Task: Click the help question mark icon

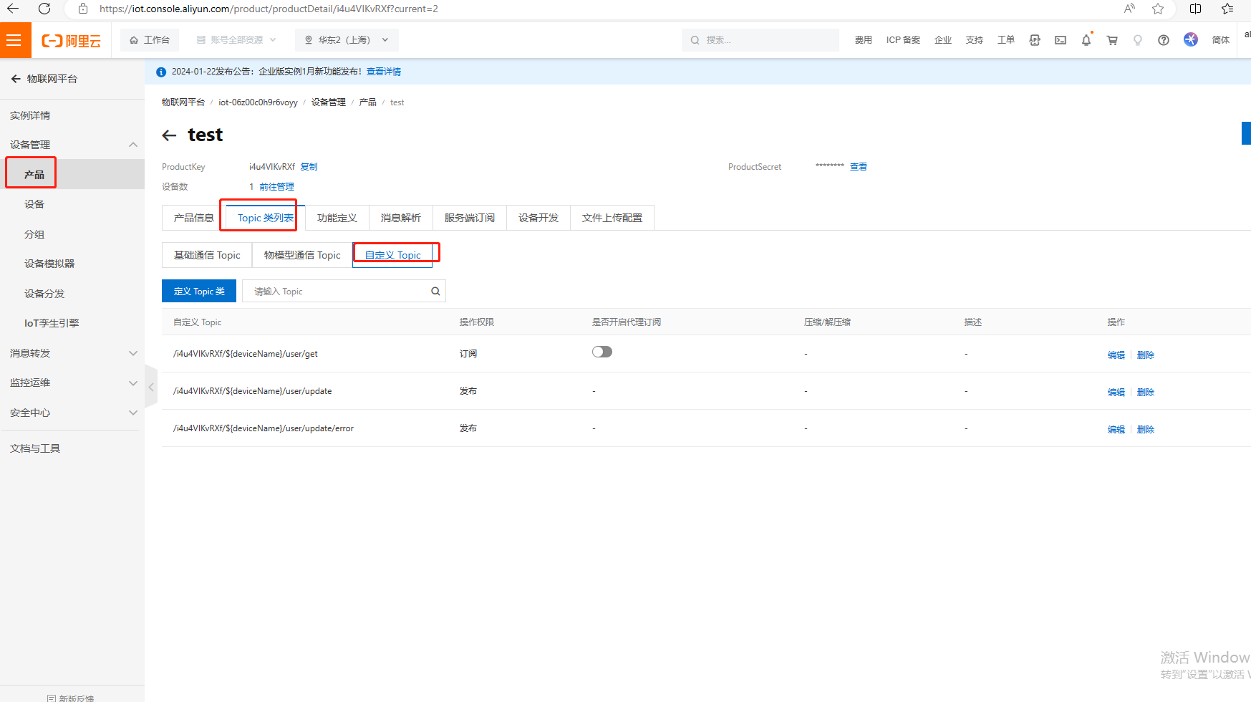Action: tap(1164, 40)
